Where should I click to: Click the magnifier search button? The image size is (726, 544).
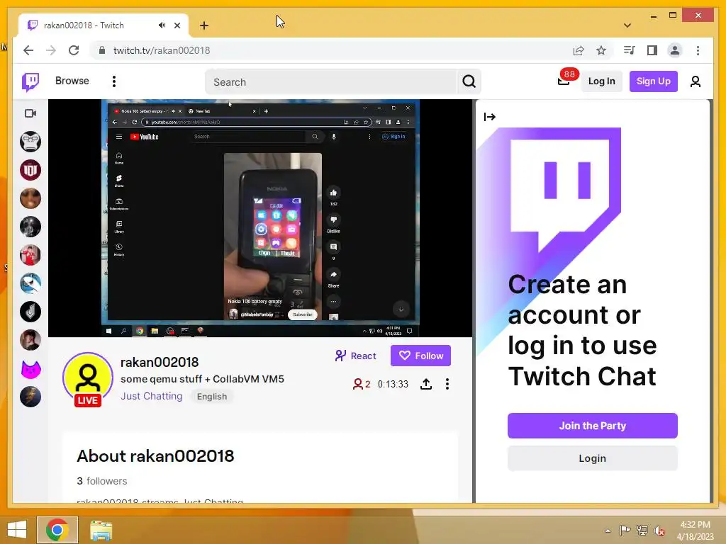pos(469,82)
